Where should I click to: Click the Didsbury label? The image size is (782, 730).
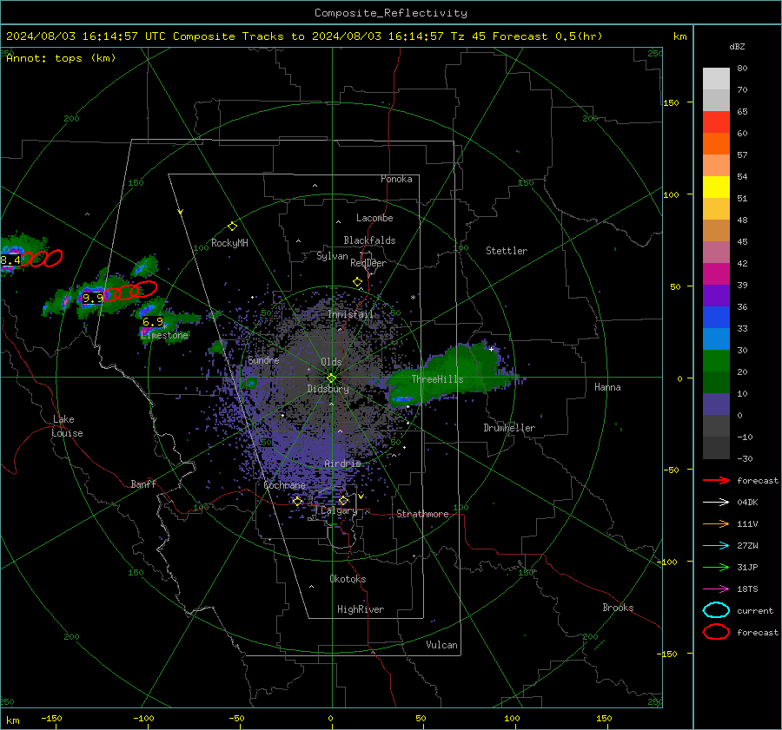coord(328,389)
